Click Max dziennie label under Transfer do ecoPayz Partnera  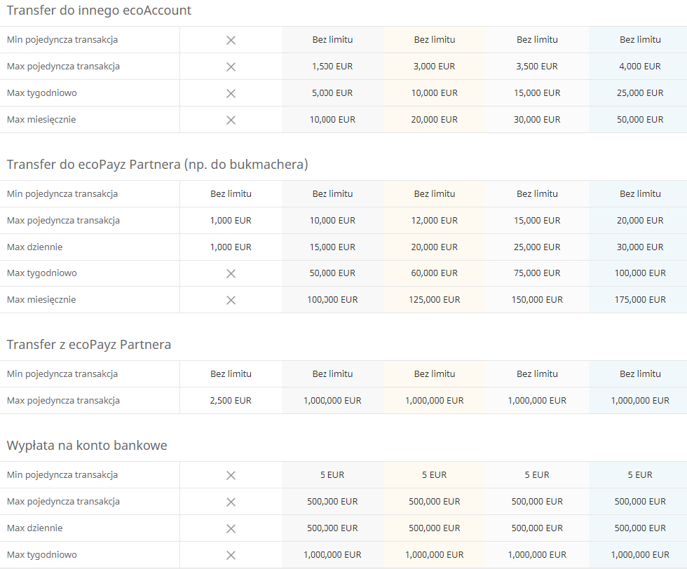coord(34,247)
